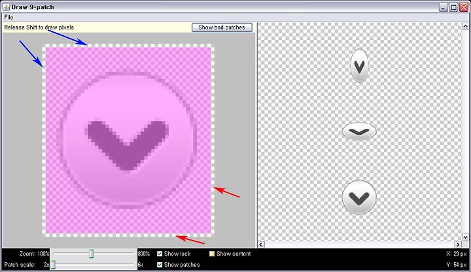The width and height of the screenshot is (471, 272).
Task: Click the 'Release Shift to draw pixels' hint text
Action: [39, 27]
